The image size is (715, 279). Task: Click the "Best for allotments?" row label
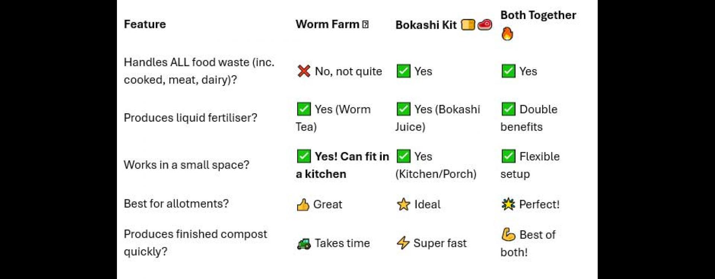point(176,204)
